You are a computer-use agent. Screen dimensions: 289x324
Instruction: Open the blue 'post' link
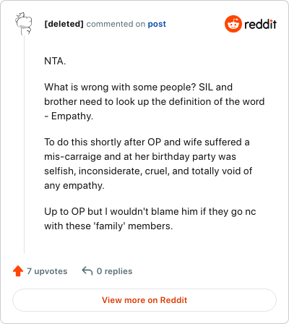tap(157, 24)
